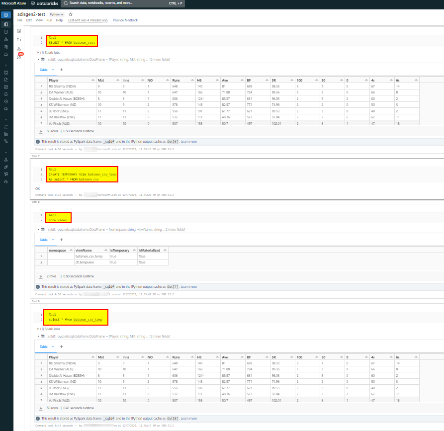Image resolution: width=444 pixels, height=431 pixels.
Task: Open Dashboards grid icon in sidebar
Action: (6, 87)
